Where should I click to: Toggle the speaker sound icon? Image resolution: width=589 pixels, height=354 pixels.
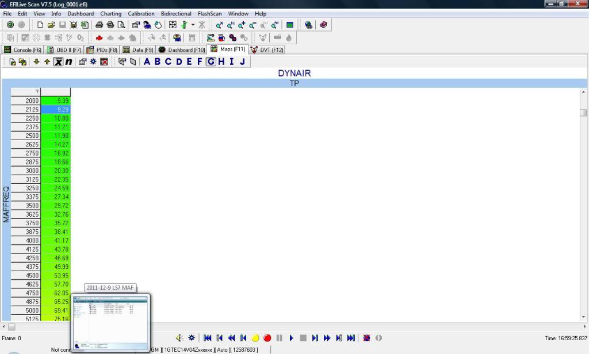tap(179, 338)
